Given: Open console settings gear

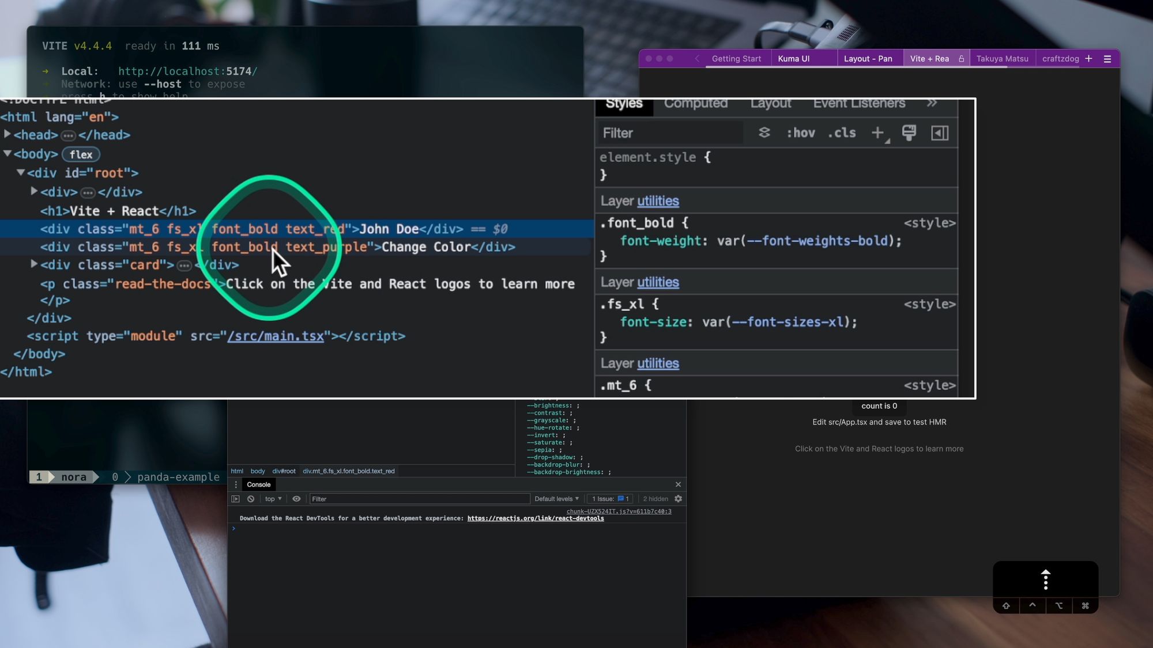Looking at the screenshot, I should (678, 499).
